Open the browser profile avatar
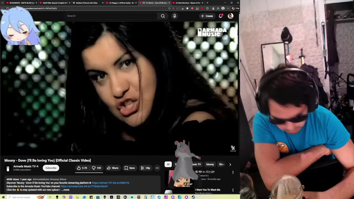 click(223, 8)
